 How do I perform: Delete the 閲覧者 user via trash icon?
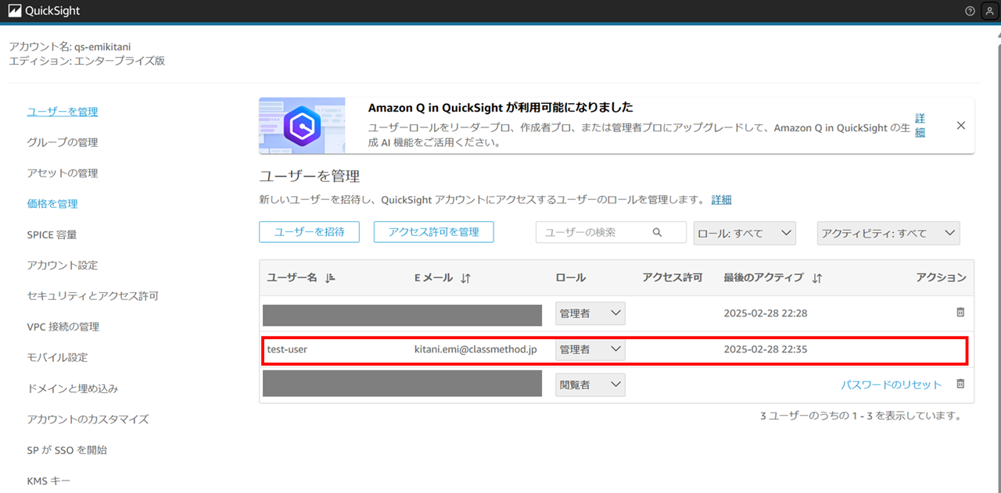point(960,384)
